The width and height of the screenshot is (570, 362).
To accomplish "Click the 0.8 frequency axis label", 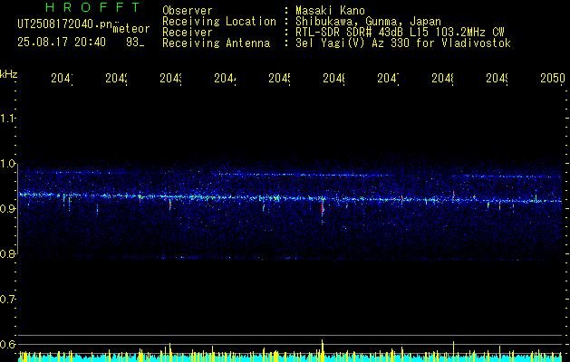I will 8,253.
